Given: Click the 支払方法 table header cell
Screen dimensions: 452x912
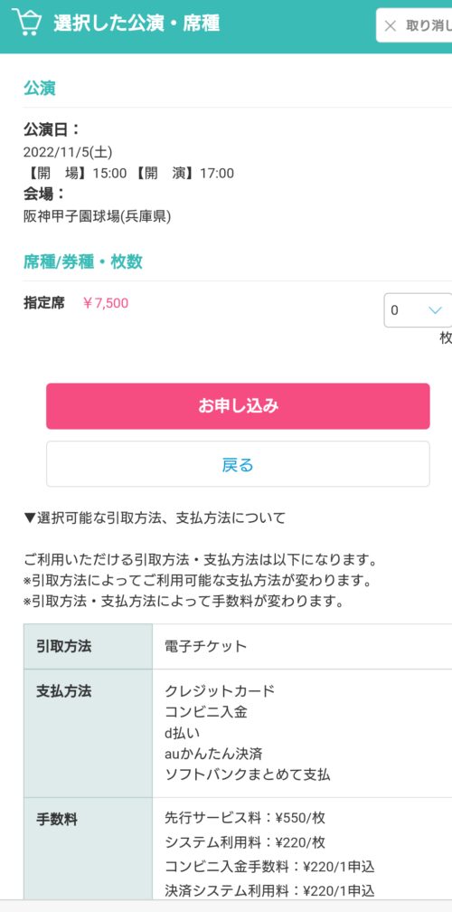Looking at the screenshot, I should coord(89,733).
